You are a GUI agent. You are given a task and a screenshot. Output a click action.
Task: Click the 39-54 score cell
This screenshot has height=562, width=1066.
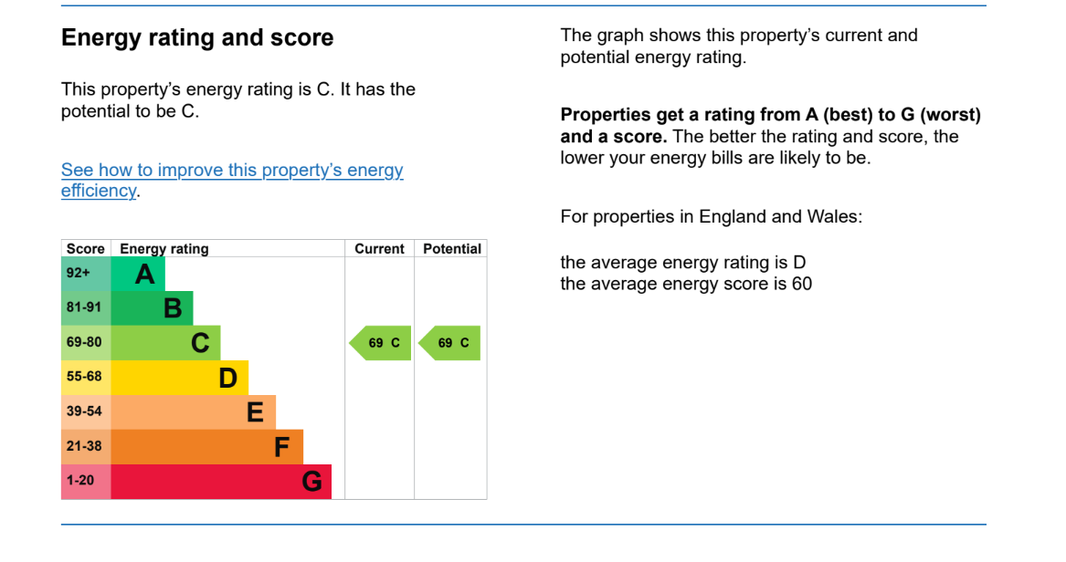87,412
